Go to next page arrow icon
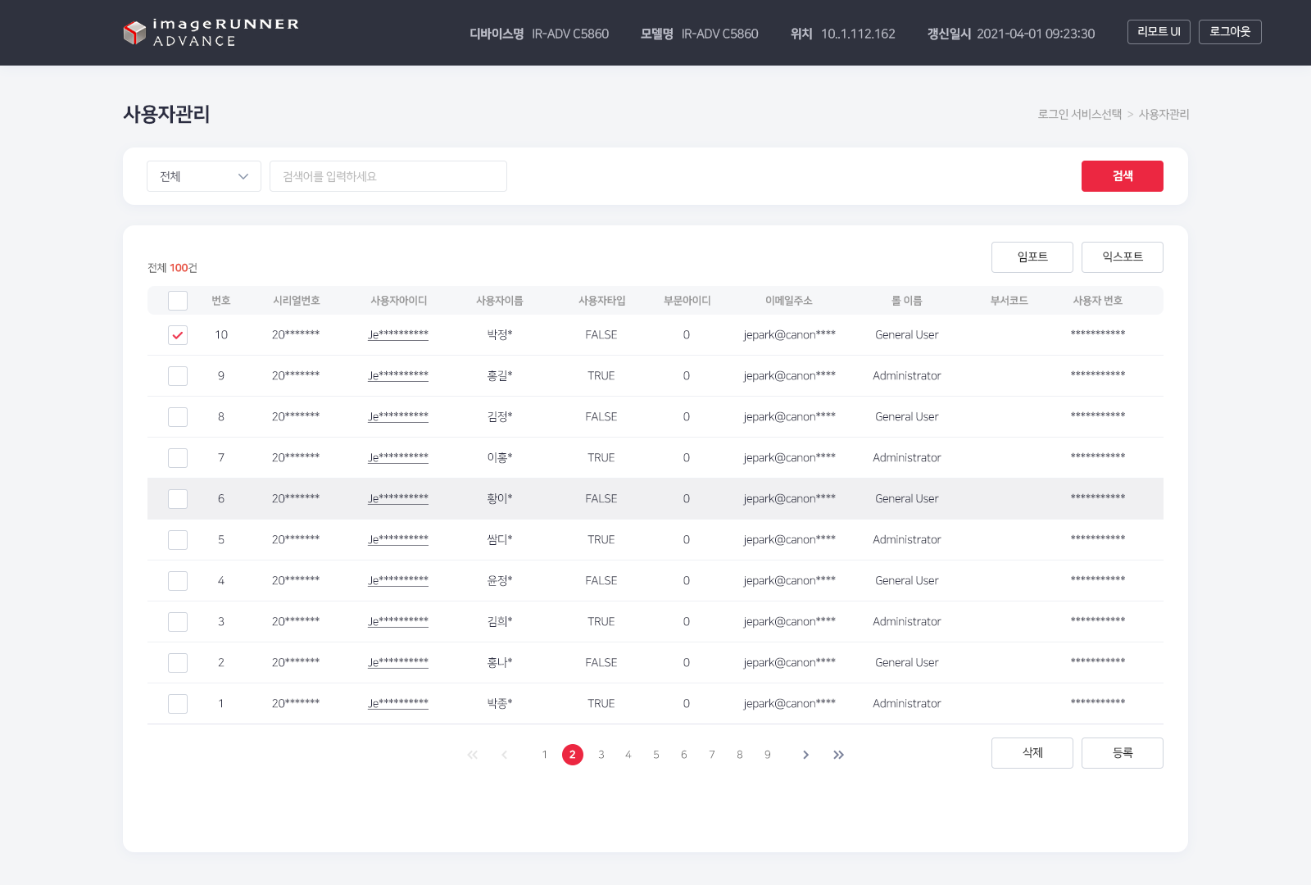The height and width of the screenshot is (885, 1311). [805, 755]
